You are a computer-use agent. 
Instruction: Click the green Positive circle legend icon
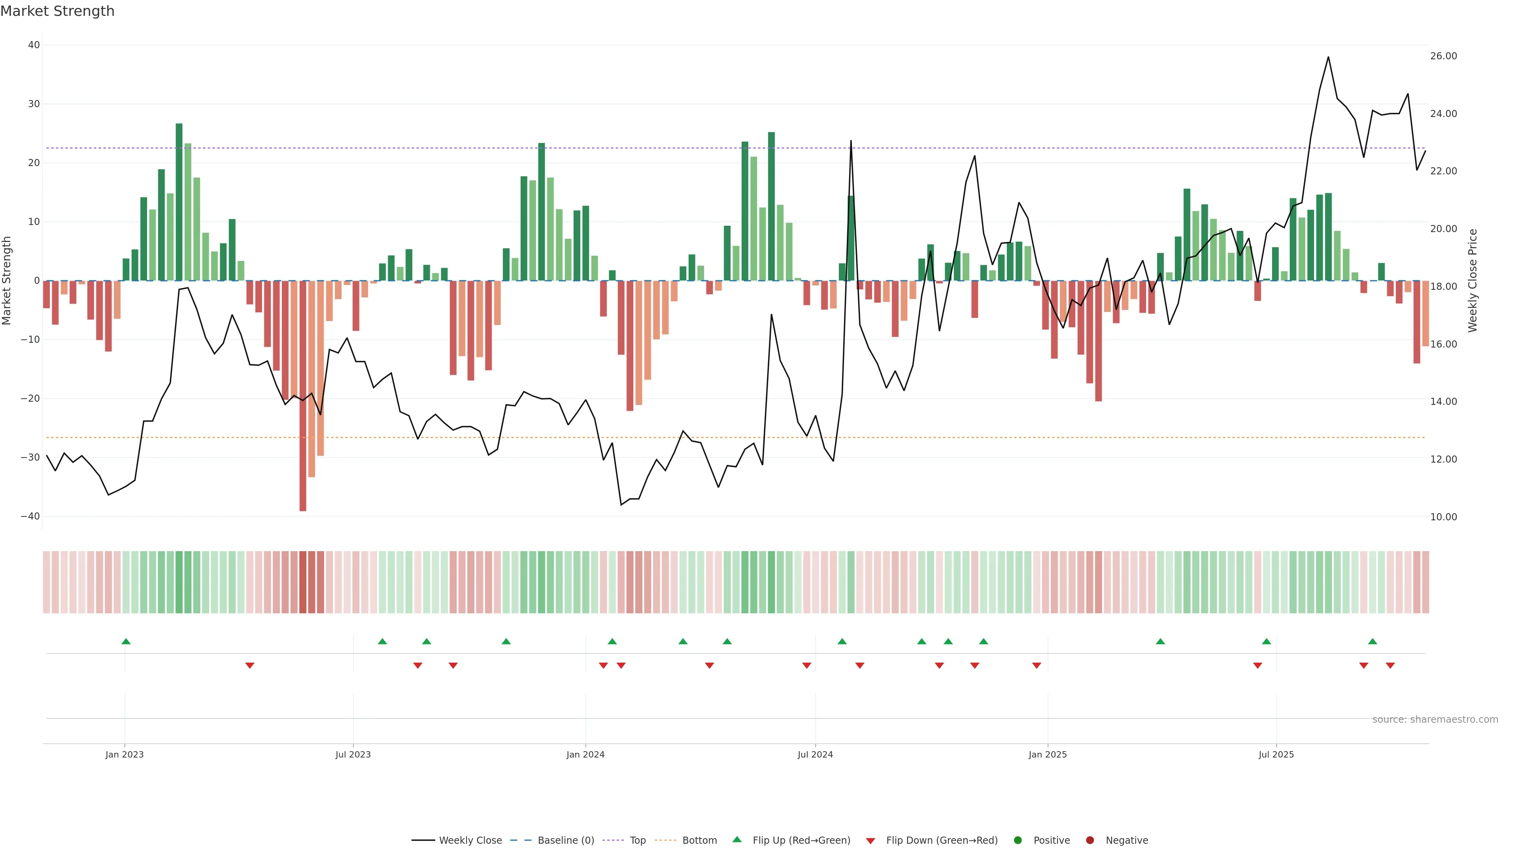[1018, 840]
